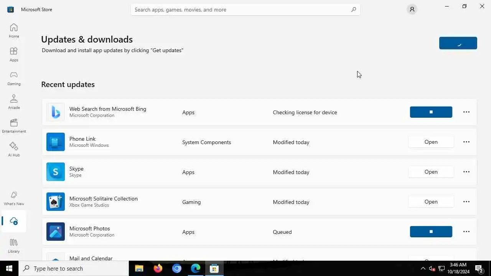Click the Web Search from Microsoft Bing title
This screenshot has width=491, height=276.
click(x=108, y=109)
